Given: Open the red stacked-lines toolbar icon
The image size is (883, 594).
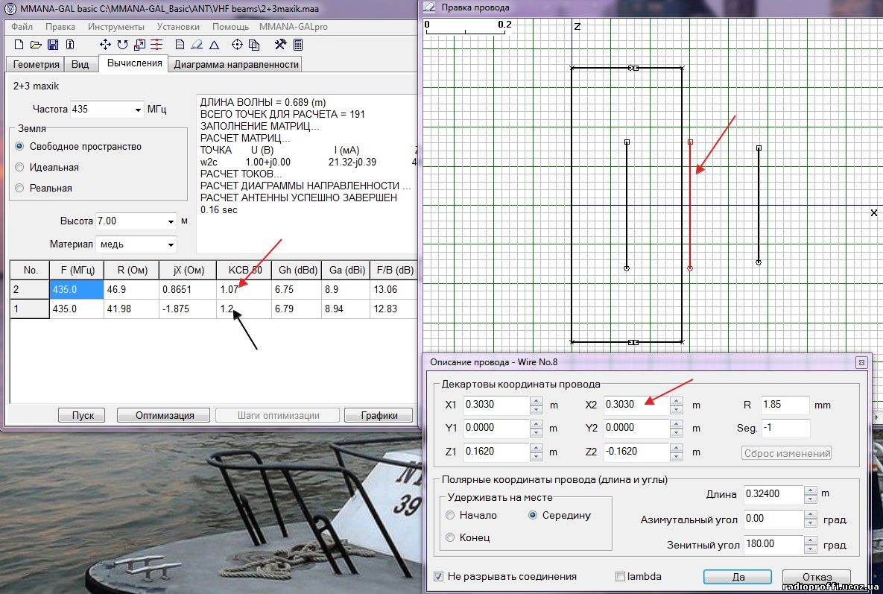Looking at the screenshot, I should pos(156,45).
